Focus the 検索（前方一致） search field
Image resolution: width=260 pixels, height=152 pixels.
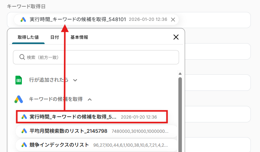[x=96, y=57]
